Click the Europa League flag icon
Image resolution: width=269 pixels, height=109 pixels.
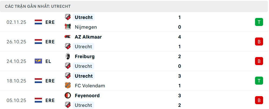pos(38,61)
